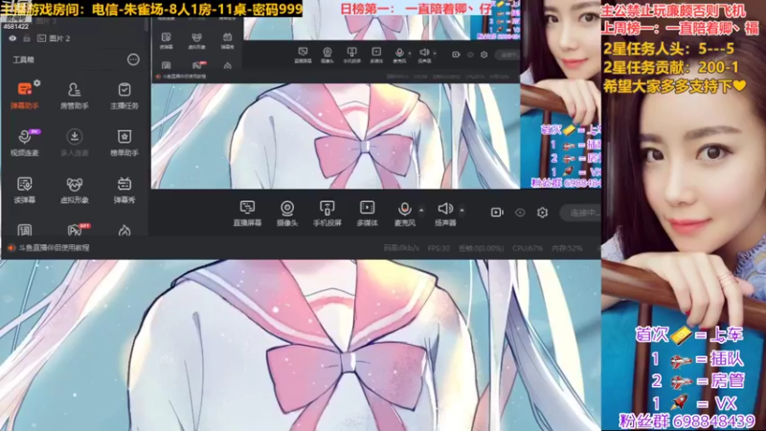Open main settings gear next to 连接中
The width and height of the screenshot is (766, 431).
[x=542, y=213]
